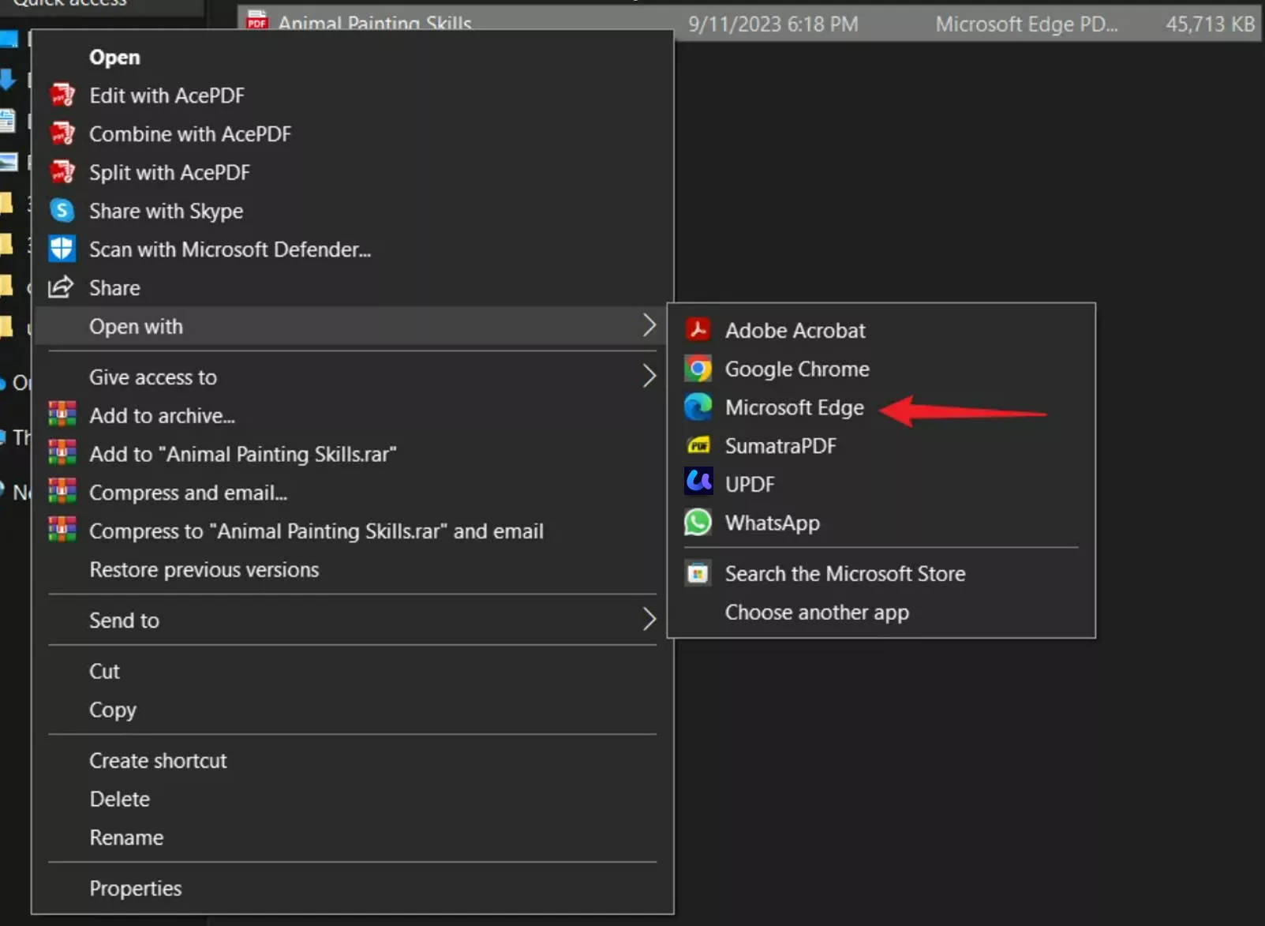Click the Skype icon beside Share with Skype
Viewport: 1265px width, 926px height.
[x=62, y=211]
